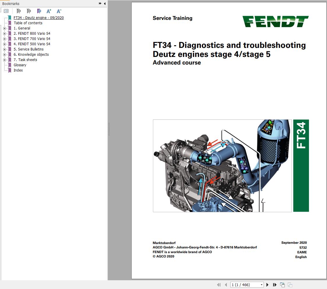Click the 'Advanced course' subtitle text

point(177,62)
